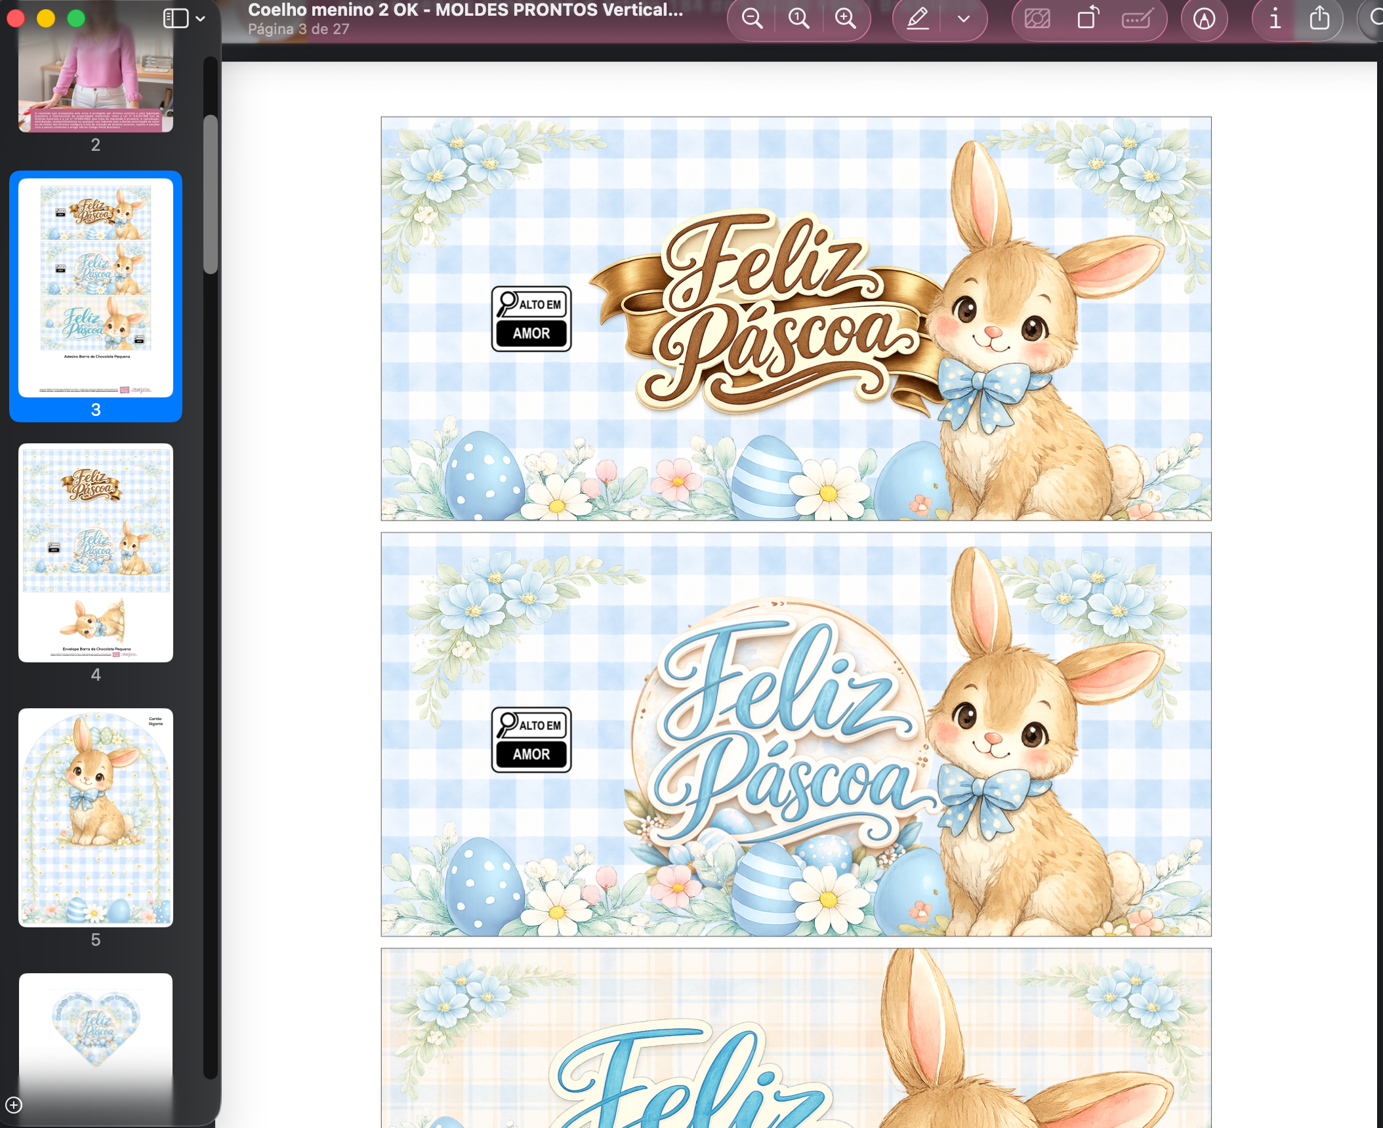Screen dimensions: 1383x1128
Task: Click the document title in the toolbar
Action: click(465, 10)
